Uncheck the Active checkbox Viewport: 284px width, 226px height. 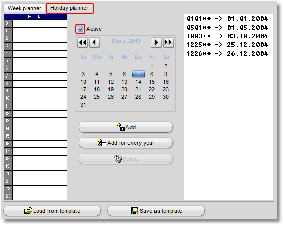click(x=80, y=29)
